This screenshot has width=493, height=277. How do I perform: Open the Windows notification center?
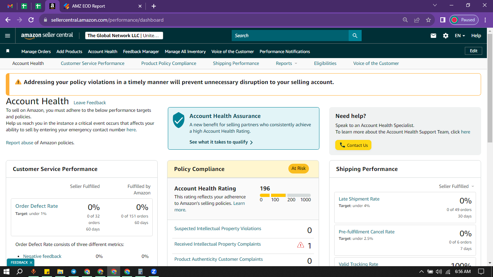coord(481,272)
